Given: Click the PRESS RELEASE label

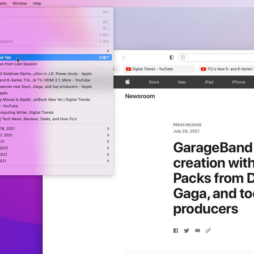Looking at the screenshot, I should pos(187,125).
